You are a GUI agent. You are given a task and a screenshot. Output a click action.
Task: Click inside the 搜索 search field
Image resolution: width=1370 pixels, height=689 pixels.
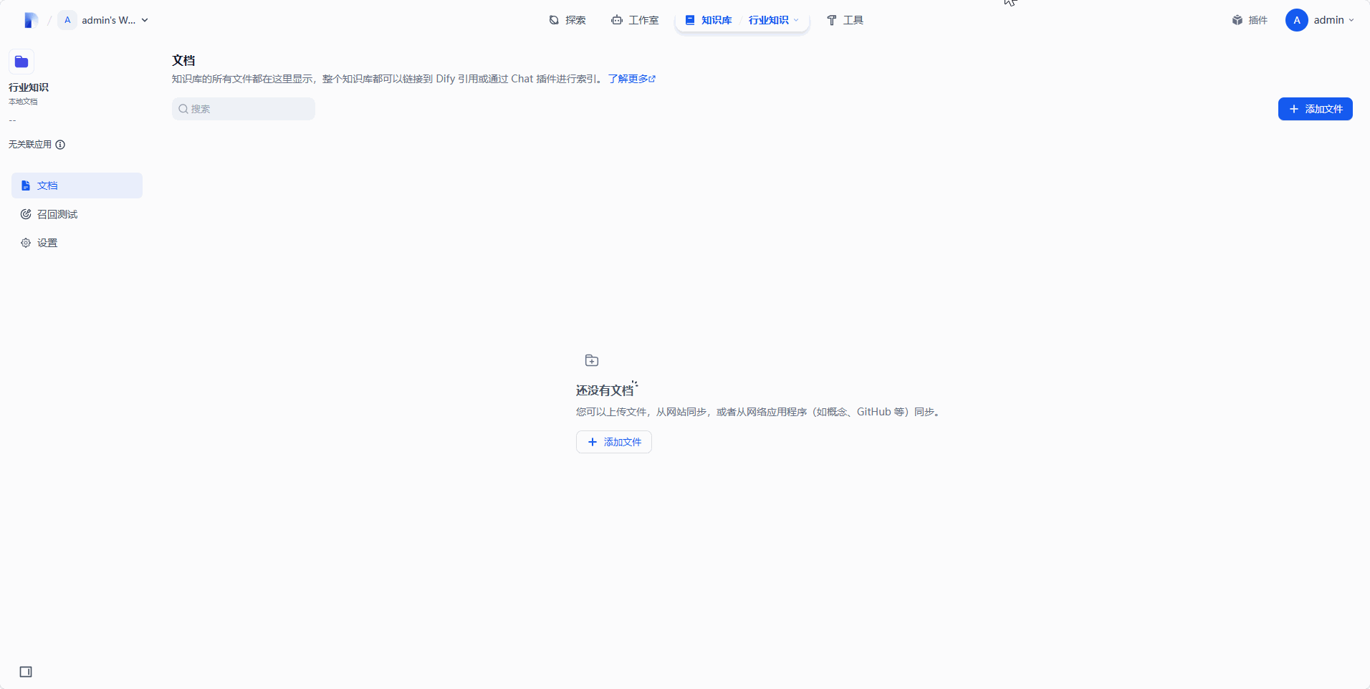243,108
